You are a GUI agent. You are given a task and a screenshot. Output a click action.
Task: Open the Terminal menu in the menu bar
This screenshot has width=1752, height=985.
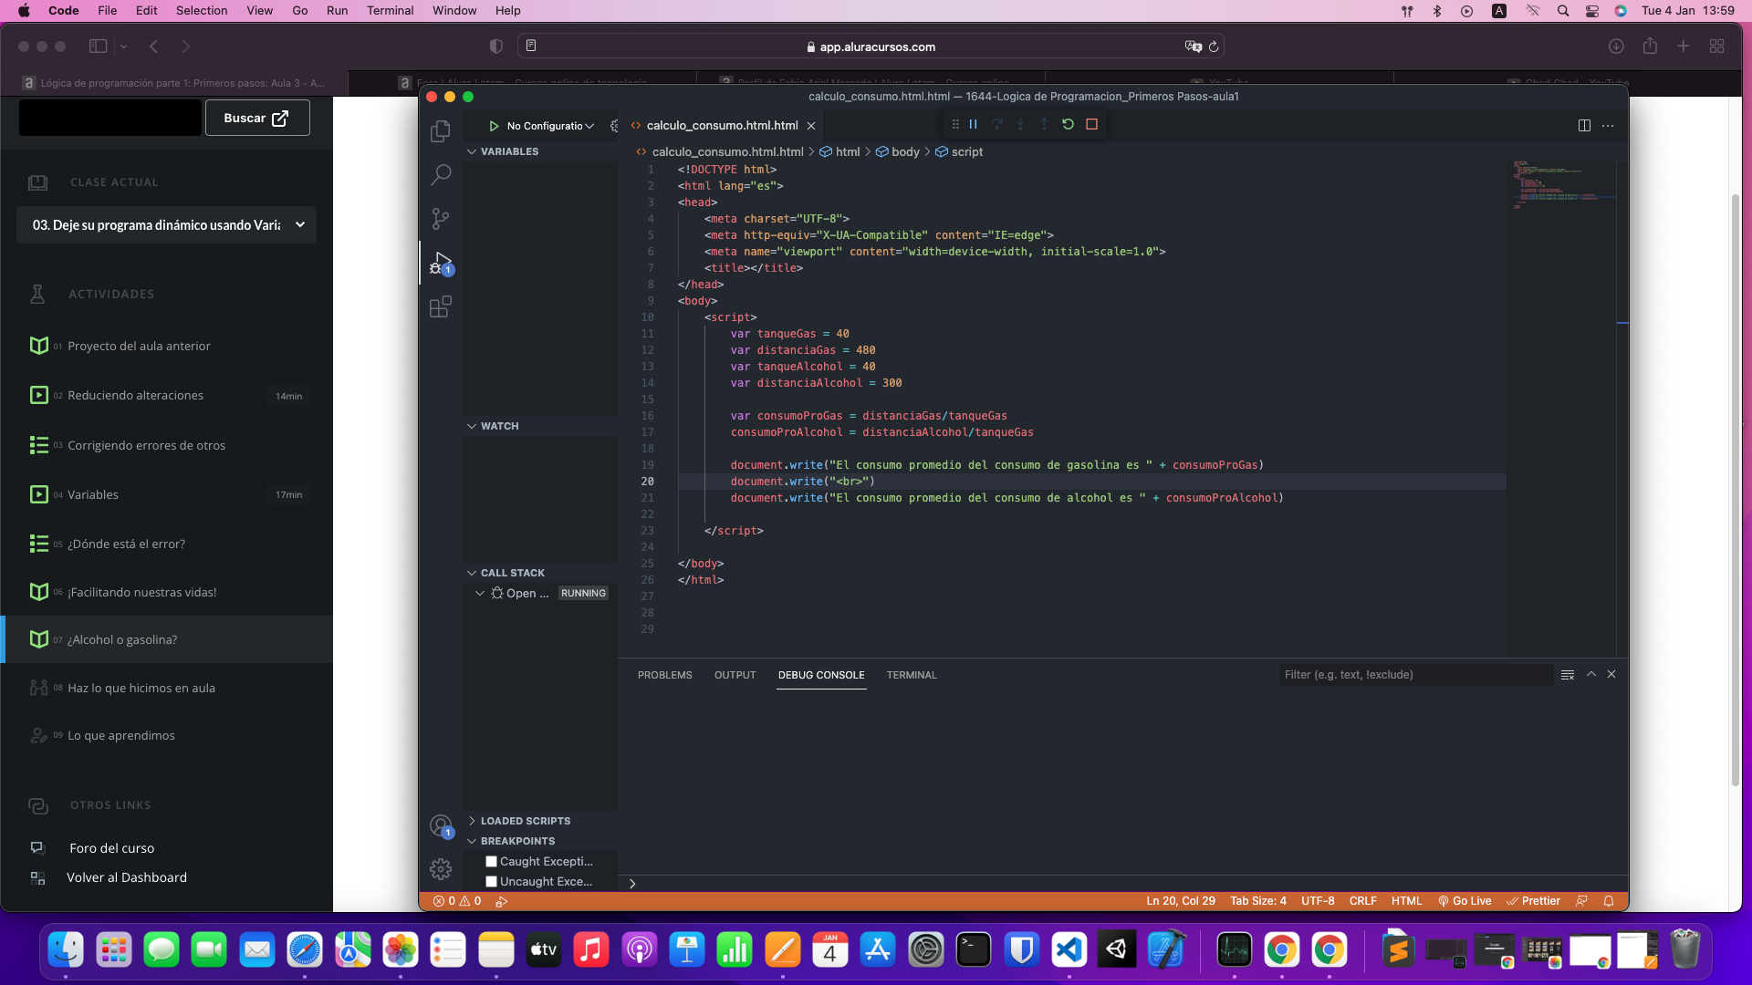pyautogui.click(x=390, y=10)
